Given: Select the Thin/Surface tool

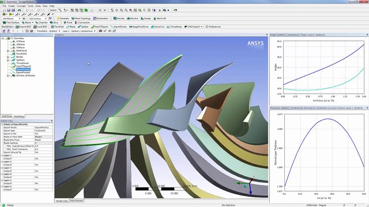Looking at the screenshot, I should (x=11, y=22).
